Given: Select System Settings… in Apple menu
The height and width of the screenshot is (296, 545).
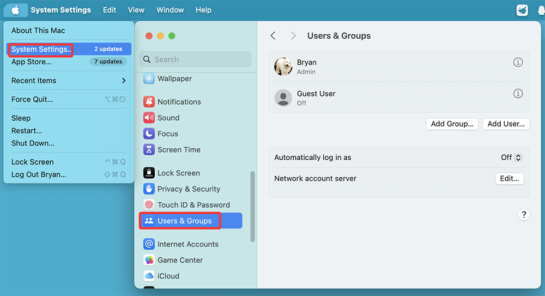Looking at the screenshot, I should click(69, 49).
